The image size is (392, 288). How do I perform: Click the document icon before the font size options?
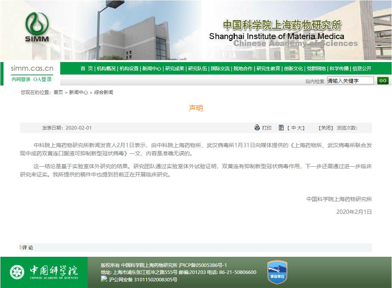pyautogui.click(x=281, y=128)
